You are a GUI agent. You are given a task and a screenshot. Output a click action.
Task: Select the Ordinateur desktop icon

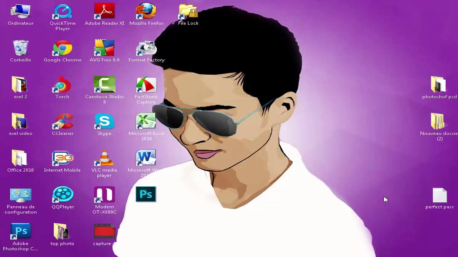click(x=20, y=12)
